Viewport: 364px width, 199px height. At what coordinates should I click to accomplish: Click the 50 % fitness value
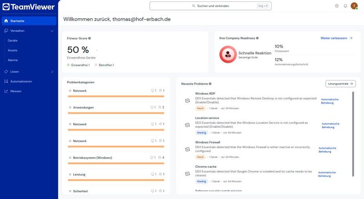(x=78, y=50)
